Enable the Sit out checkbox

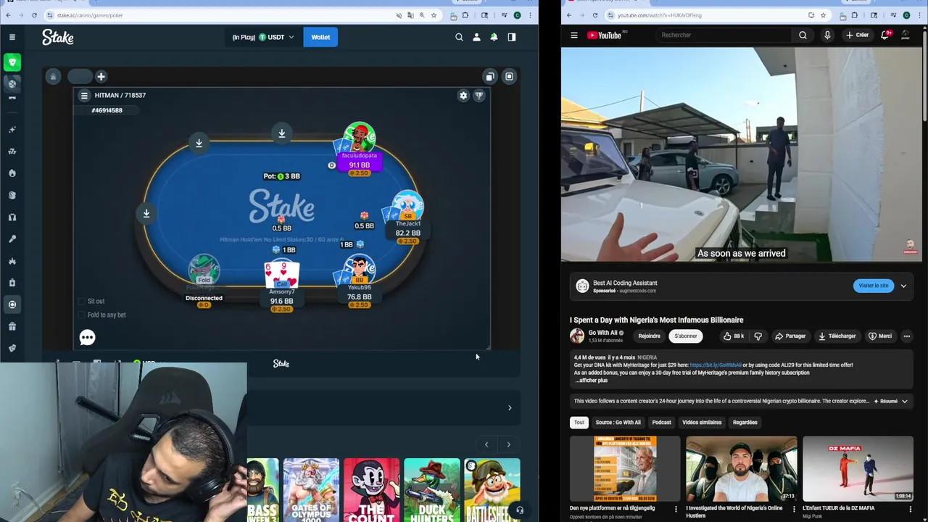tap(81, 301)
